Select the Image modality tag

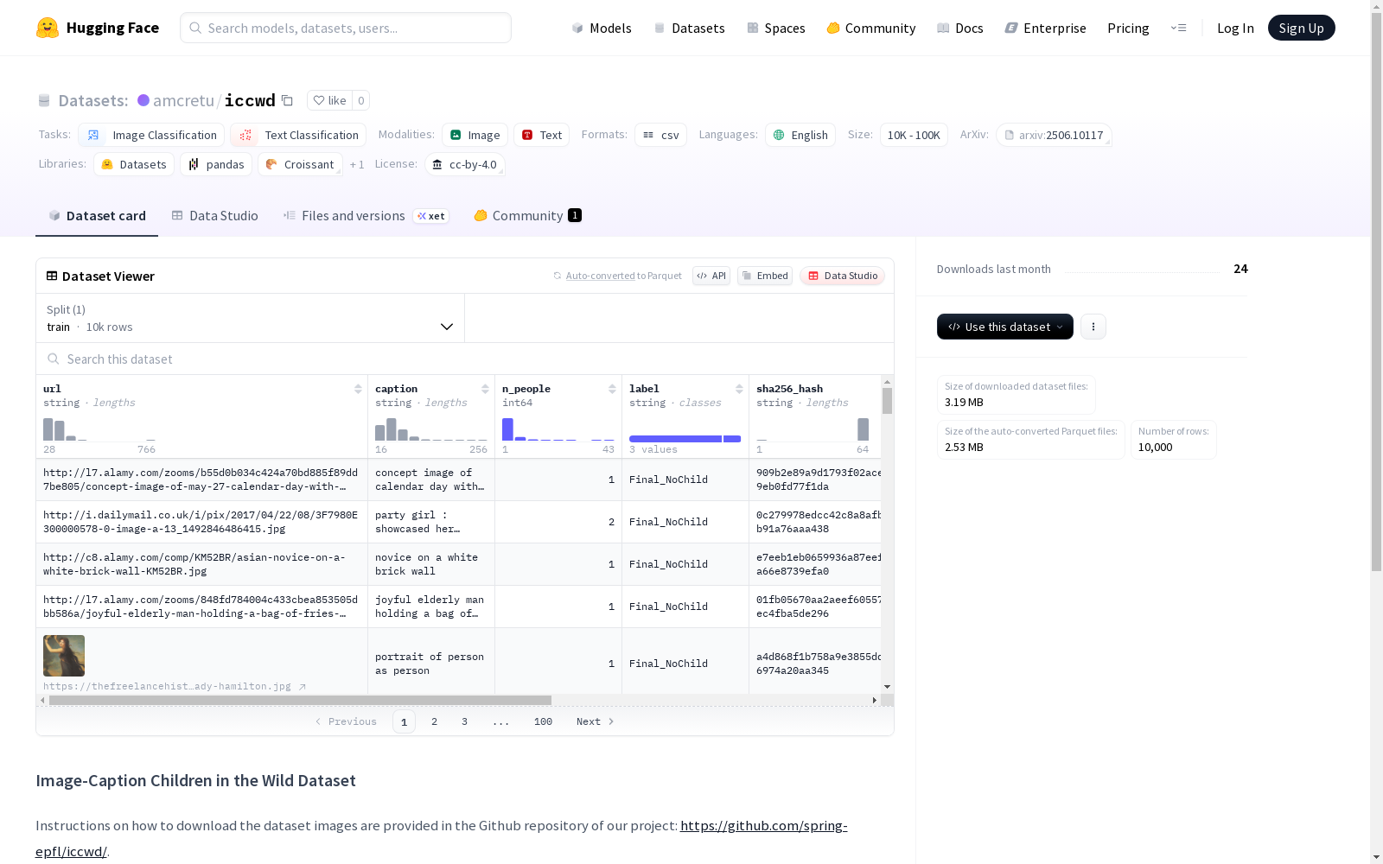(475, 135)
